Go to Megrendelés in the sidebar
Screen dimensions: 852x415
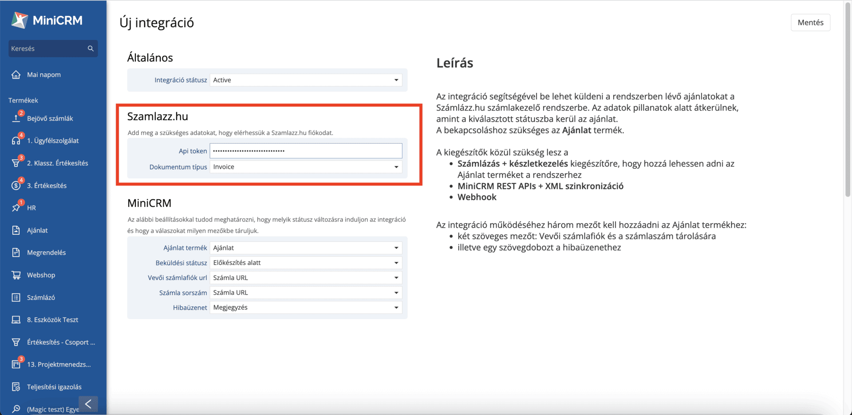coord(46,253)
